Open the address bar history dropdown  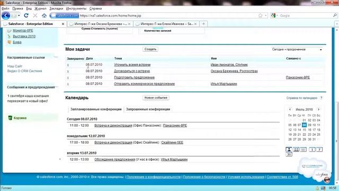(x=266, y=15)
